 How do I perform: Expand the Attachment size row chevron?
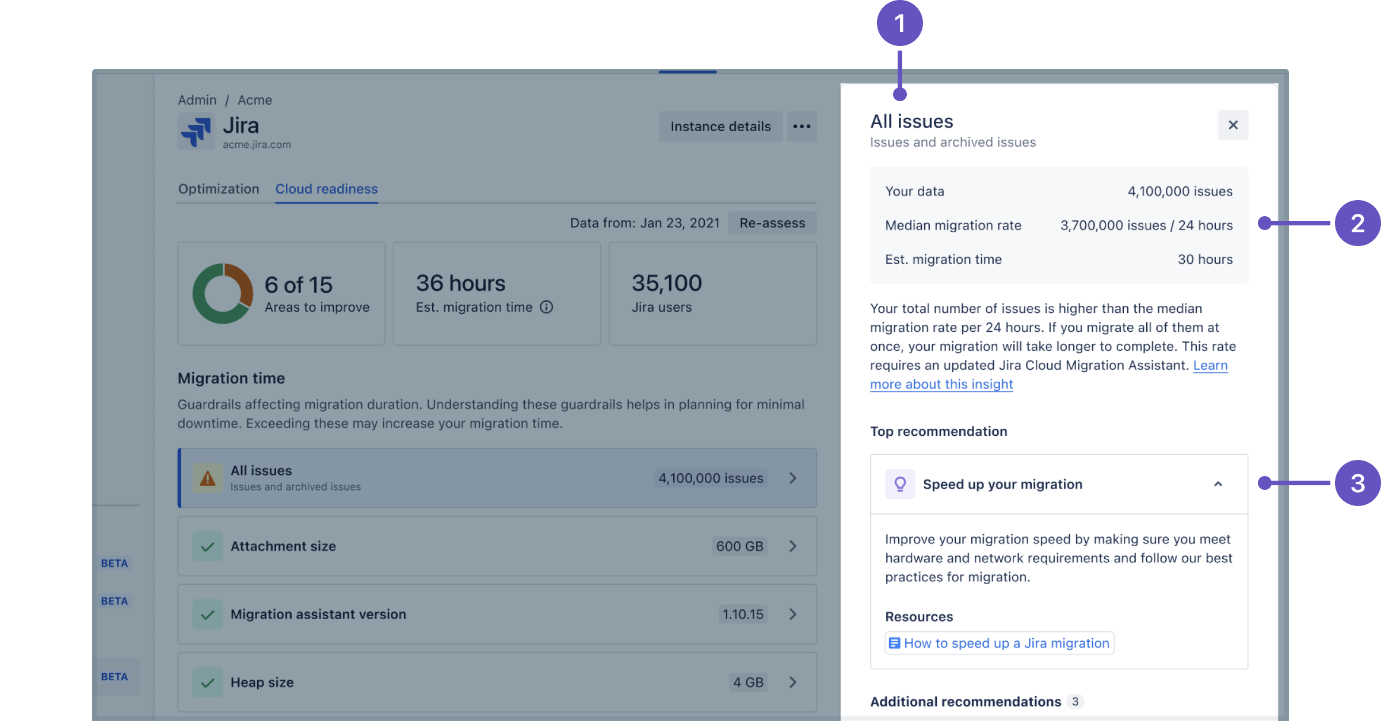[793, 546]
